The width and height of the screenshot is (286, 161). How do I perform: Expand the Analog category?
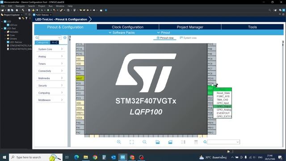[50, 56]
